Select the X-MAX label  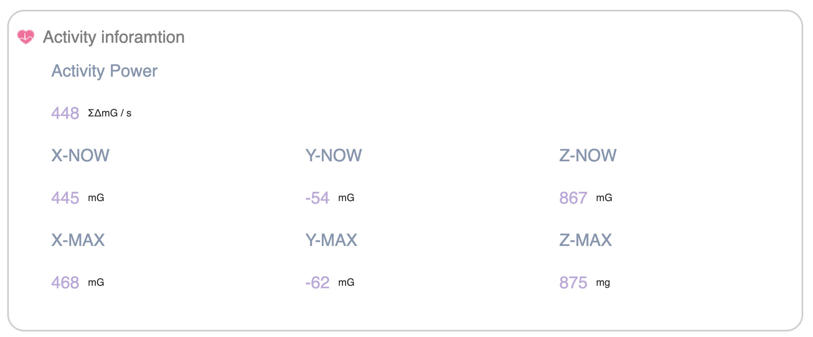[78, 240]
